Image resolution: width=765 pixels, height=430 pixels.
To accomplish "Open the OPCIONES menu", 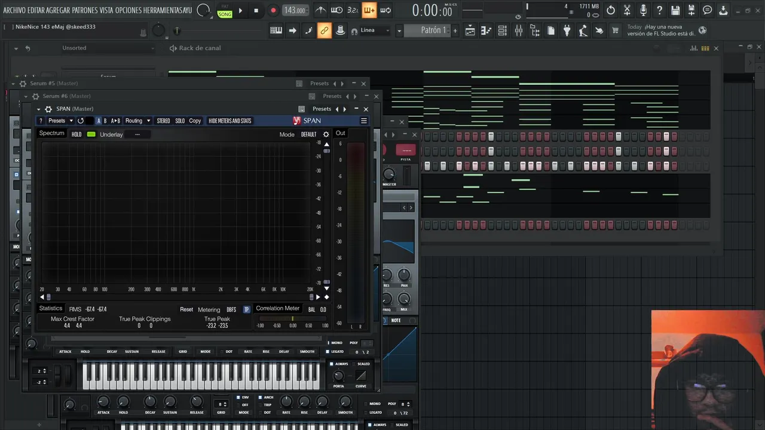I will pos(129,10).
